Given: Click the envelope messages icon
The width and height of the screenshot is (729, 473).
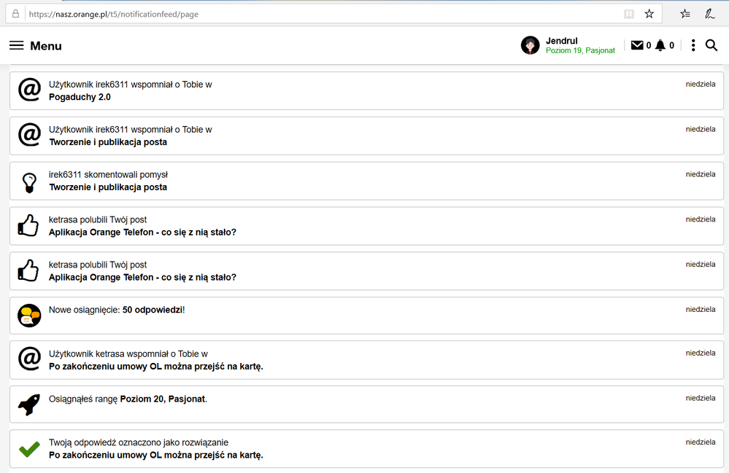Looking at the screenshot, I should [637, 45].
